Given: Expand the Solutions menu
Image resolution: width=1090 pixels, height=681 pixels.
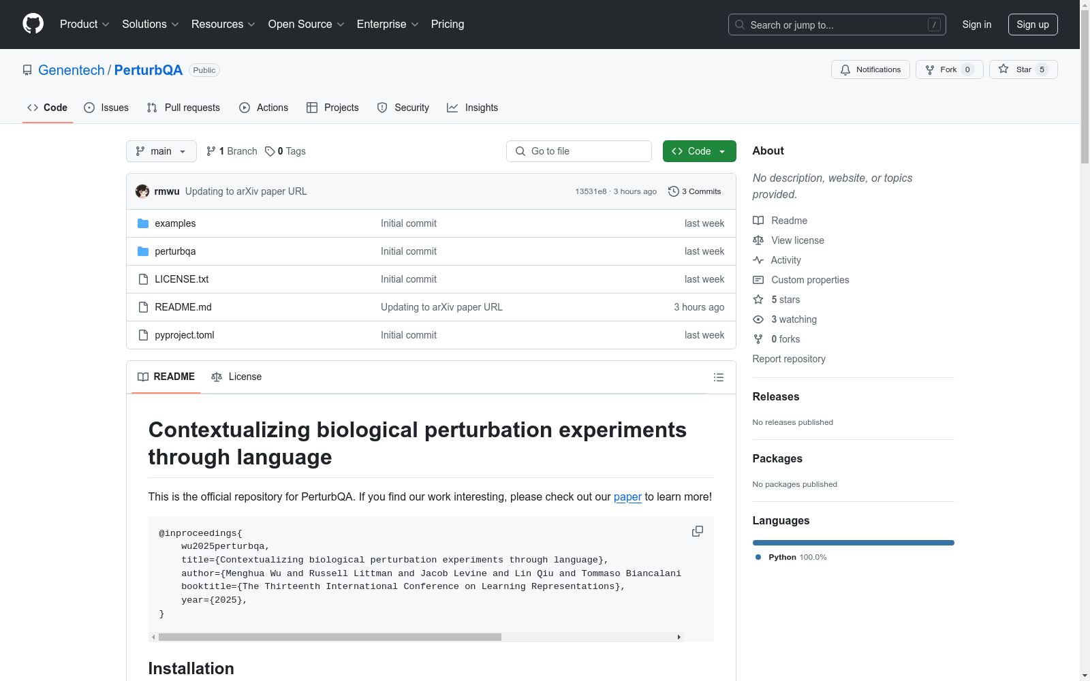Looking at the screenshot, I should (x=151, y=25).
